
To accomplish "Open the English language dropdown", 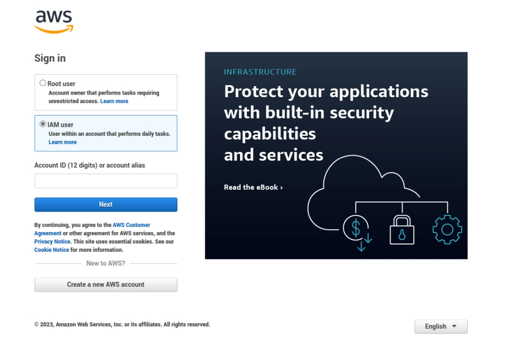I will coord(441,327).
